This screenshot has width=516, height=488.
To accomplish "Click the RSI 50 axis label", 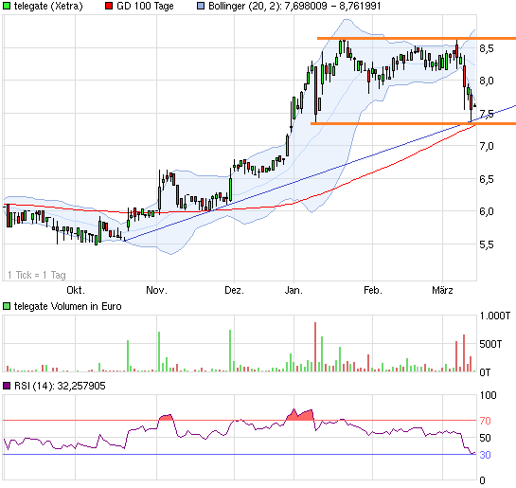I will click(x=485, y=438).
